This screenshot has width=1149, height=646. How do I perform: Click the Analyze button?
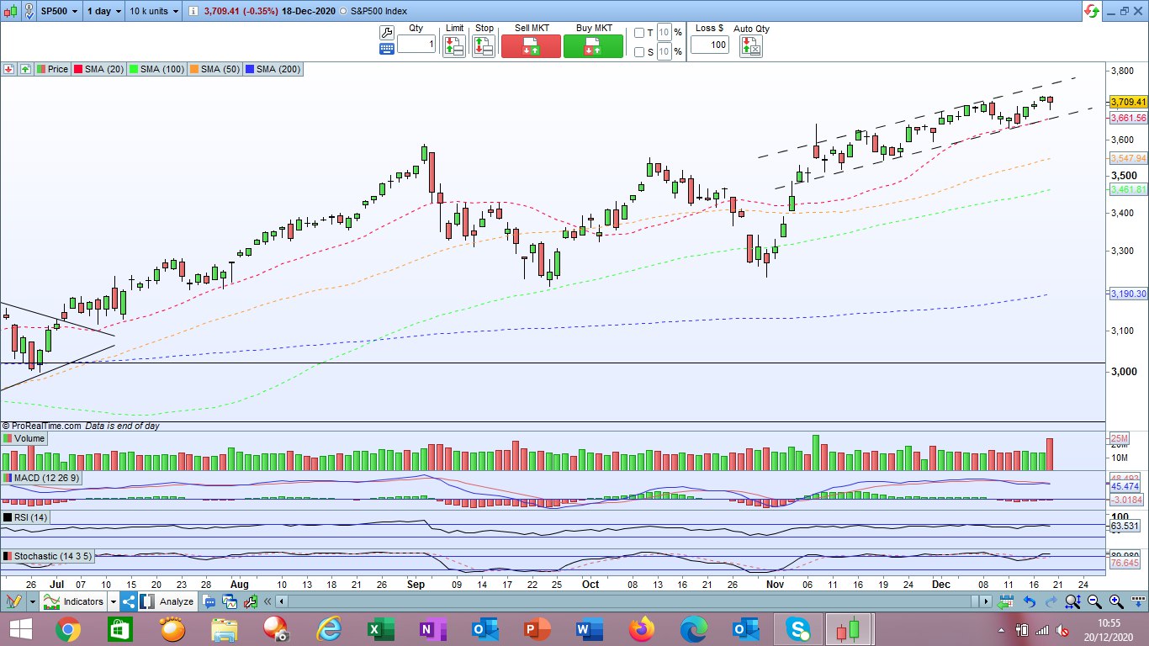167,601
